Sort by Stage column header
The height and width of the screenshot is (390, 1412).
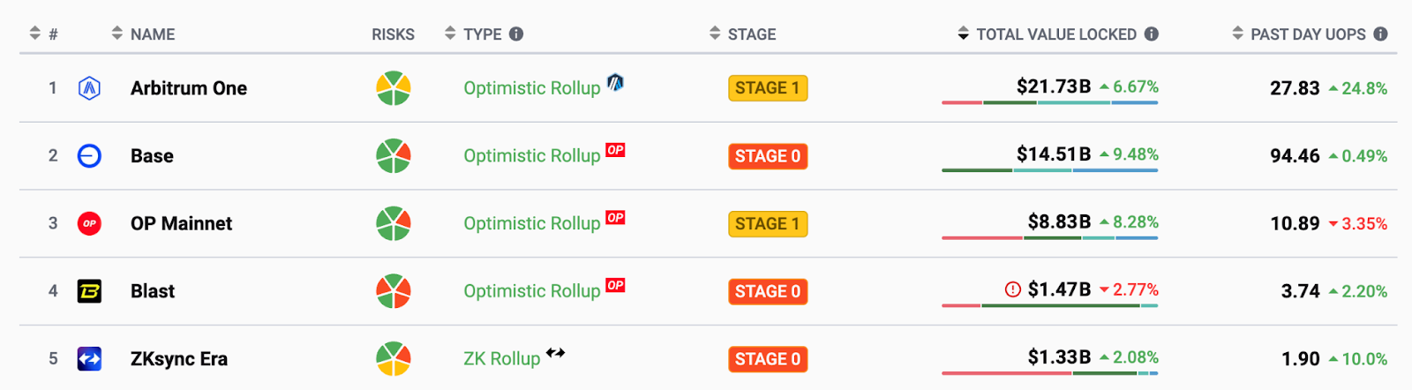751,34
